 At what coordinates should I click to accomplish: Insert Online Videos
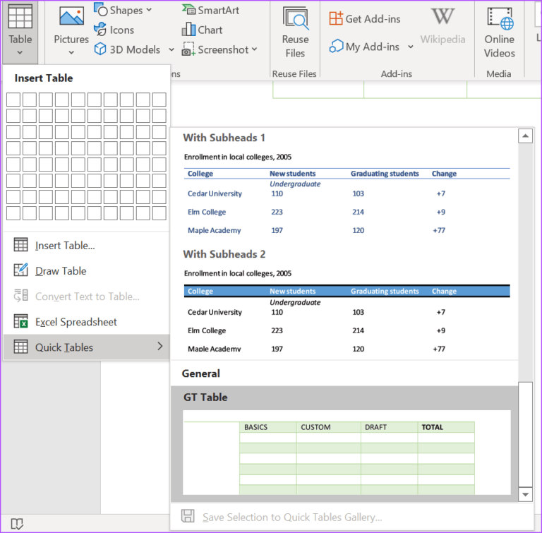(500, 32)
